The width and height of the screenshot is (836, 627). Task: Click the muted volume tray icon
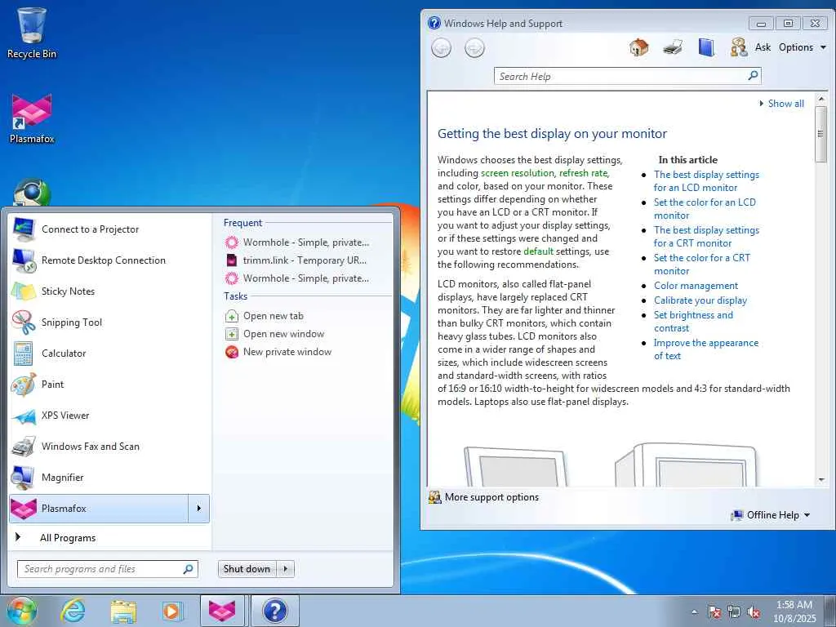pyautogui.click(x=754, y=611)
